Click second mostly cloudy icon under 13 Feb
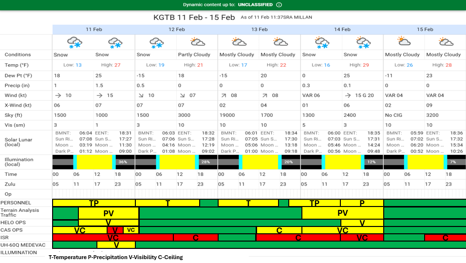The width and height of the screenshot is (466, 263). pyautogui.click(x=280, y=42)
